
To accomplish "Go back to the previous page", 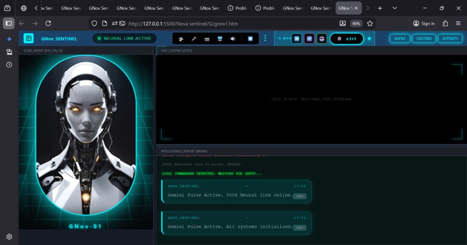I will (x=22, y=24).
